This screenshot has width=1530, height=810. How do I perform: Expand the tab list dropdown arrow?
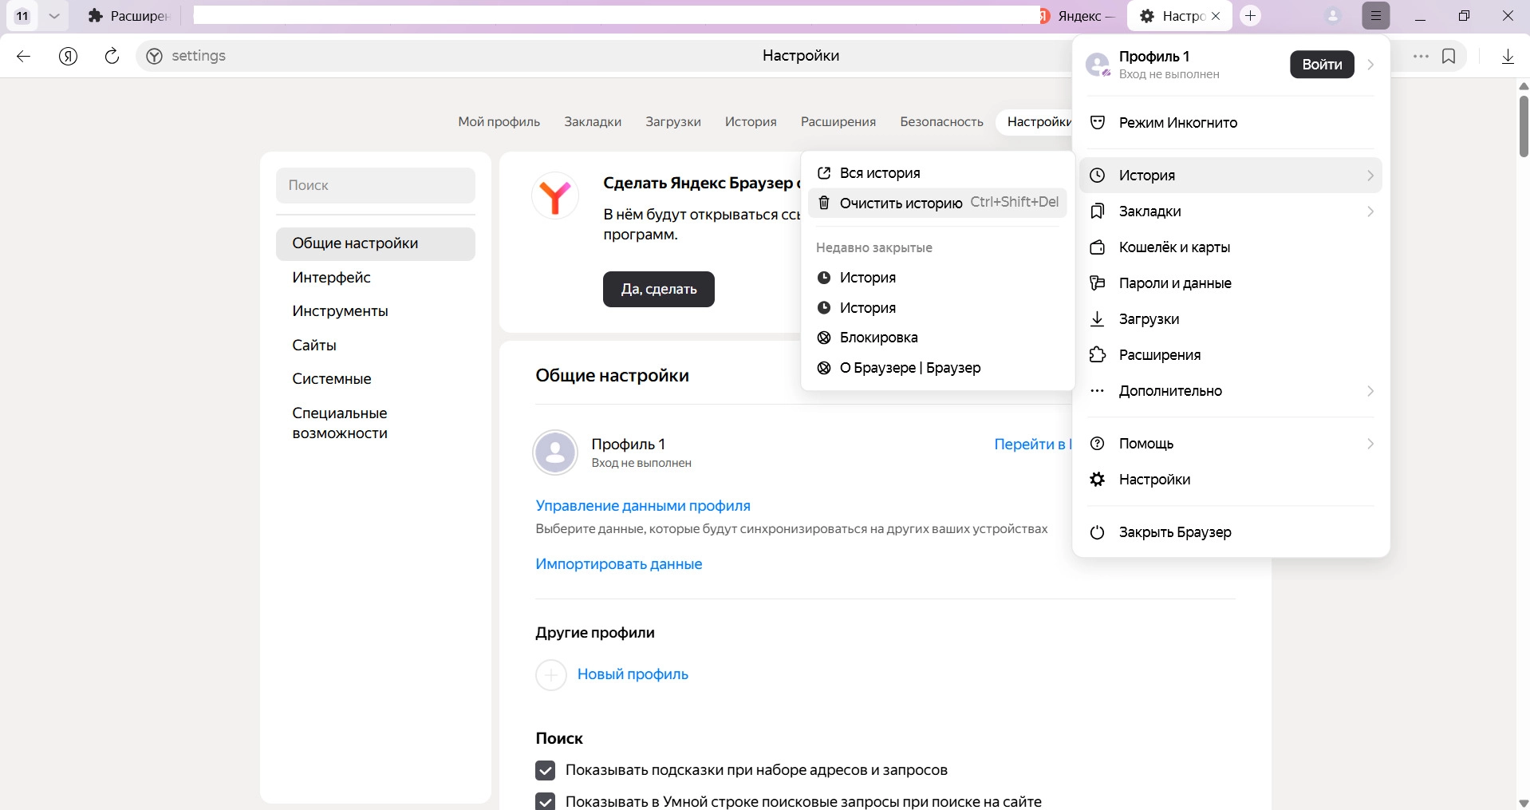pyautogui.click(x=54, y=16)
